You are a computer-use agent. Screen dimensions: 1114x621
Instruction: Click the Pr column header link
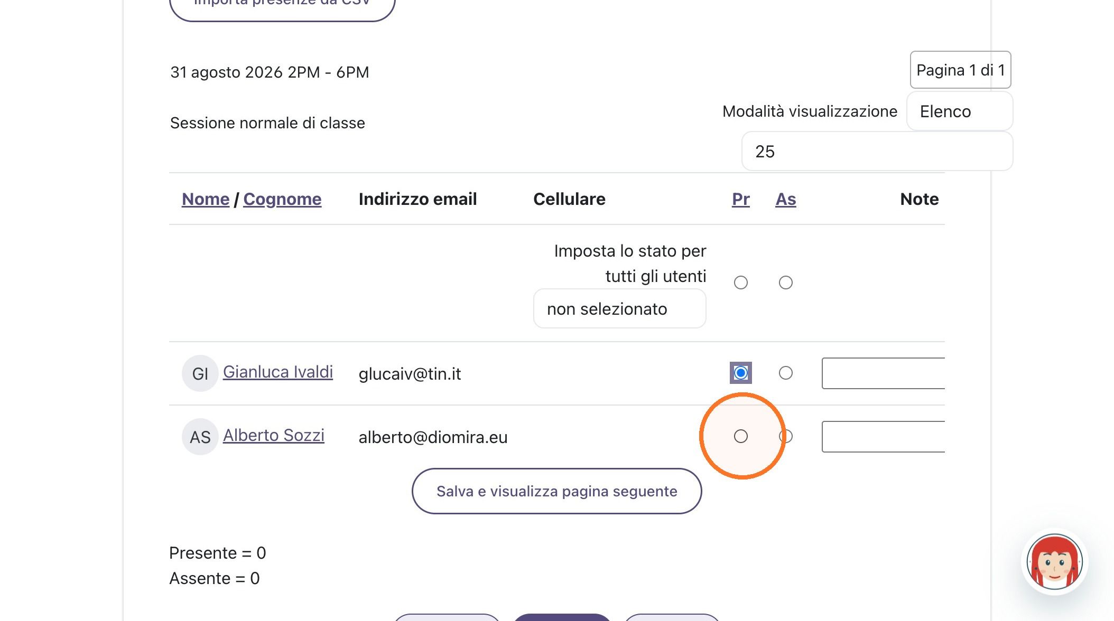741,199
